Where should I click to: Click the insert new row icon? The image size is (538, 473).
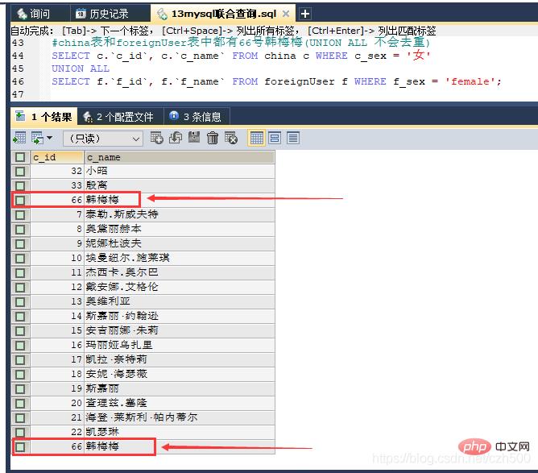[157, 138]
